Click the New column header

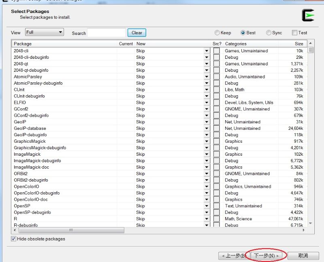[173, 44]
